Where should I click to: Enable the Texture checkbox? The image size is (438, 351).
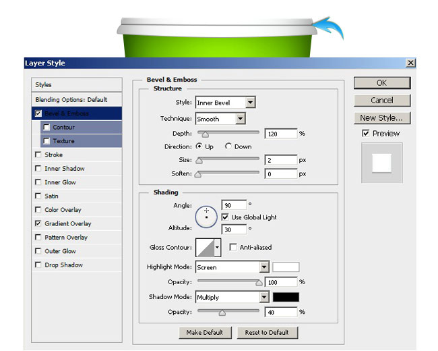[46, 141]
